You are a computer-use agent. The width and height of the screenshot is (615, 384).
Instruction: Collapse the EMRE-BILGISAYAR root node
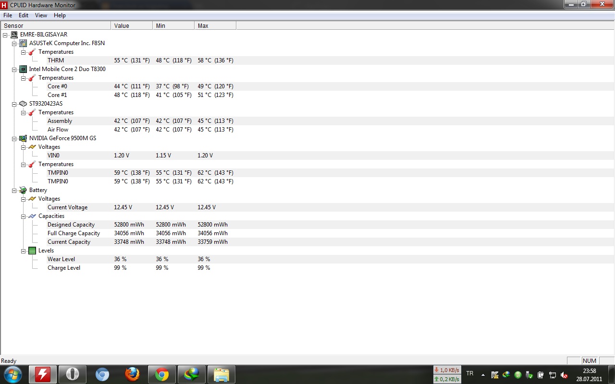click(x=5, y=35)
